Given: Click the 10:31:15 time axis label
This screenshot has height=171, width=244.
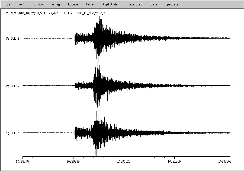Looking at the screenshot, I should (x=175, y=161).
